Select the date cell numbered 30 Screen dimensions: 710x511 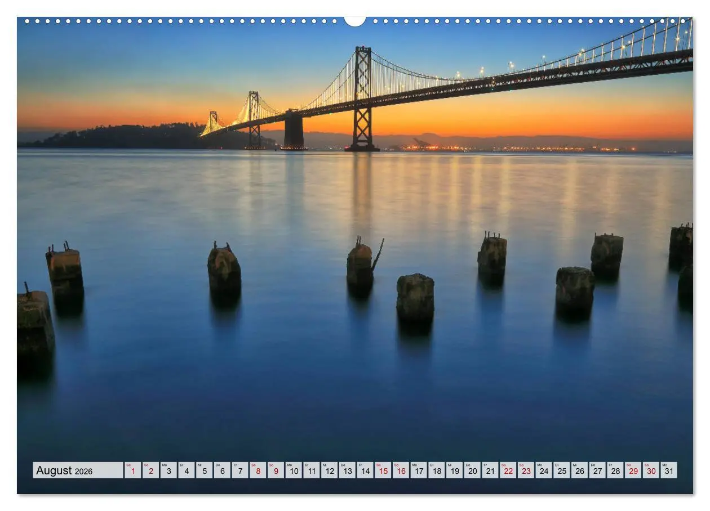(x=651, y=470)
